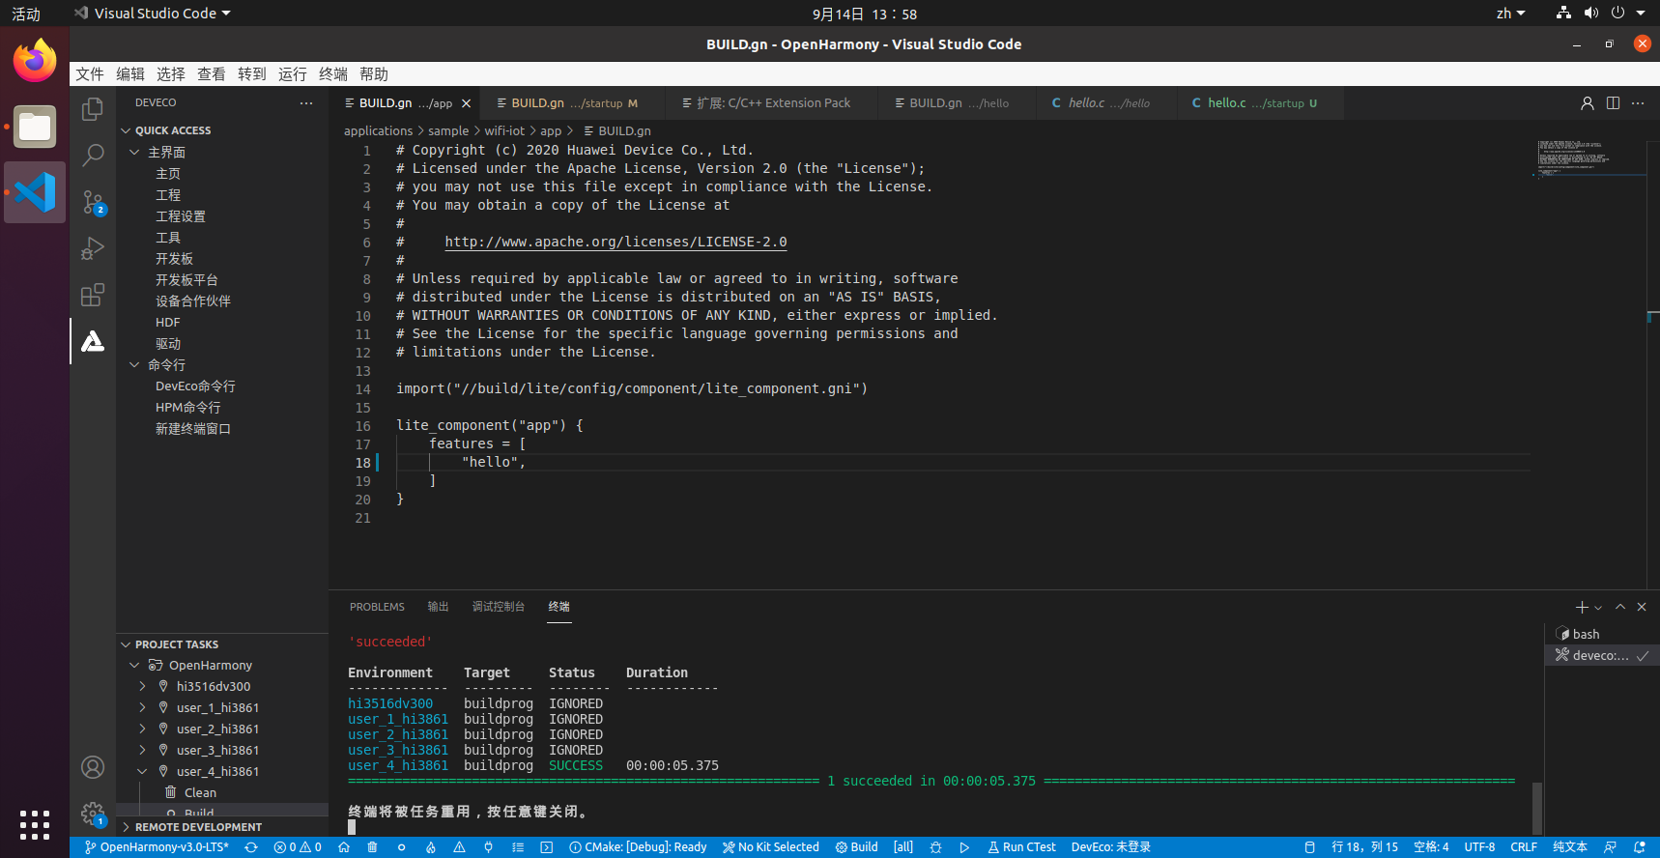Open the Apache license URL link
1660x858 pixels.
(x=615, y=243)
